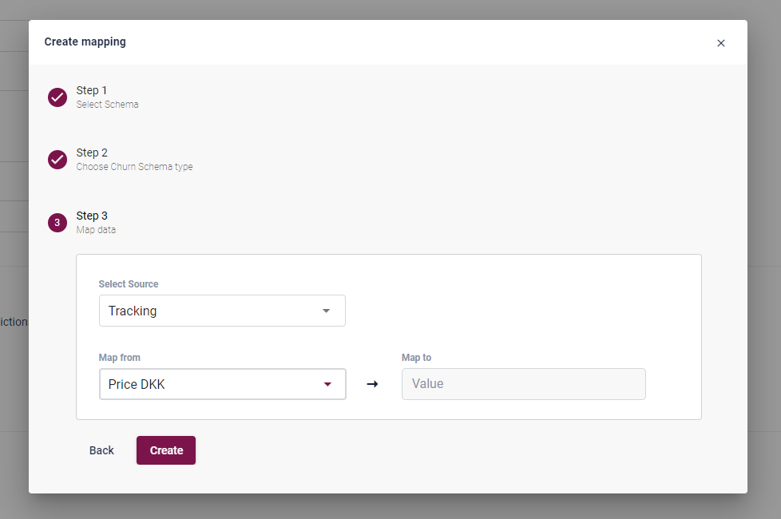Click the right arrow between mapping fields
The height and width of the screenshot is (519, 781).
tap(372, 384)
